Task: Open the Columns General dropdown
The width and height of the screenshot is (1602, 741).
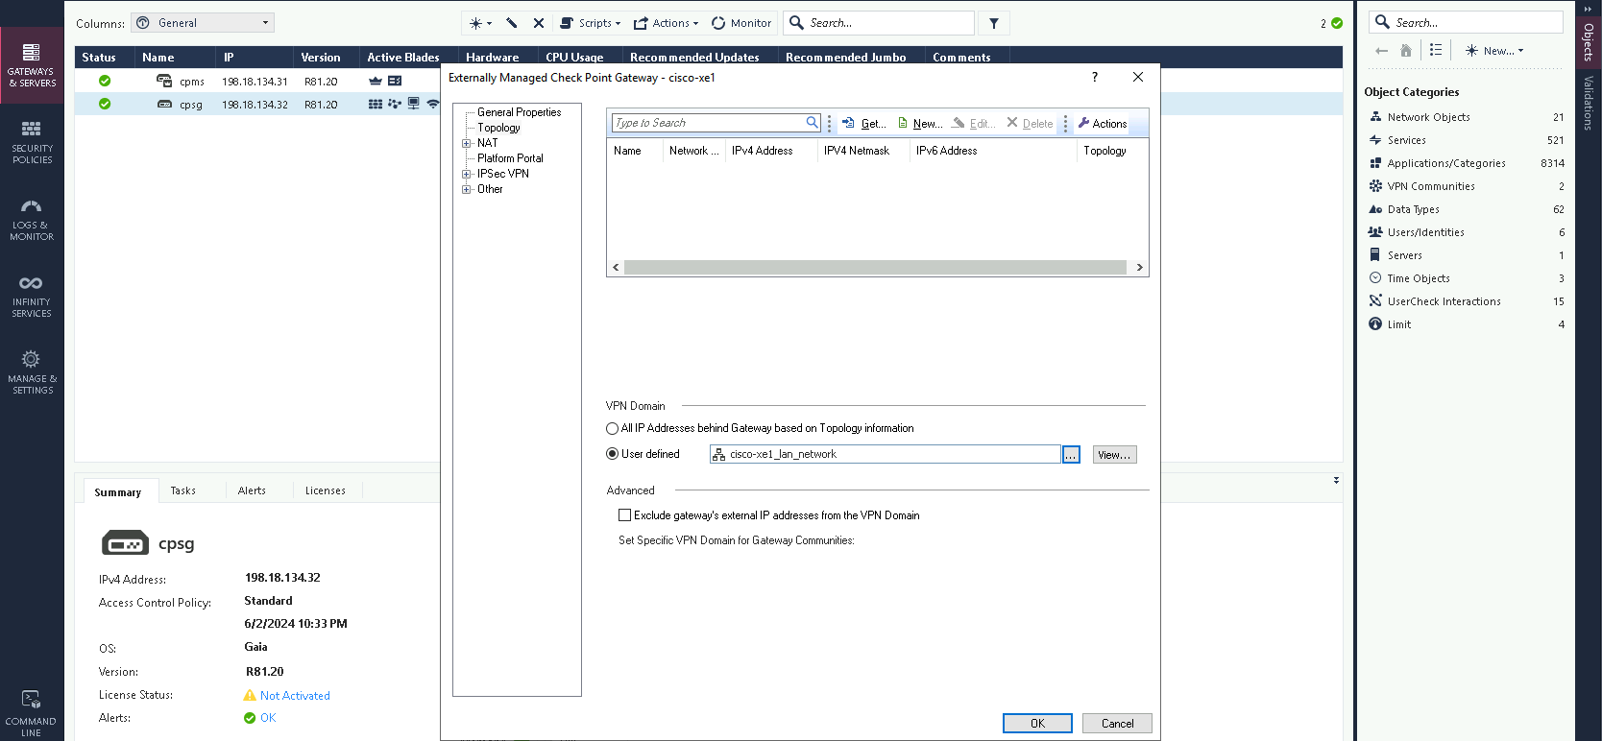Action: (203, 23)
